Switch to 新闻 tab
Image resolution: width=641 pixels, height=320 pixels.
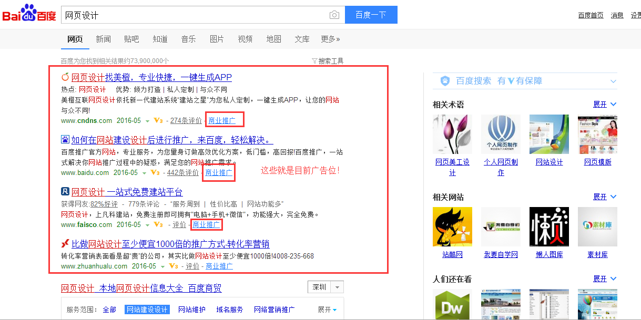103,39
